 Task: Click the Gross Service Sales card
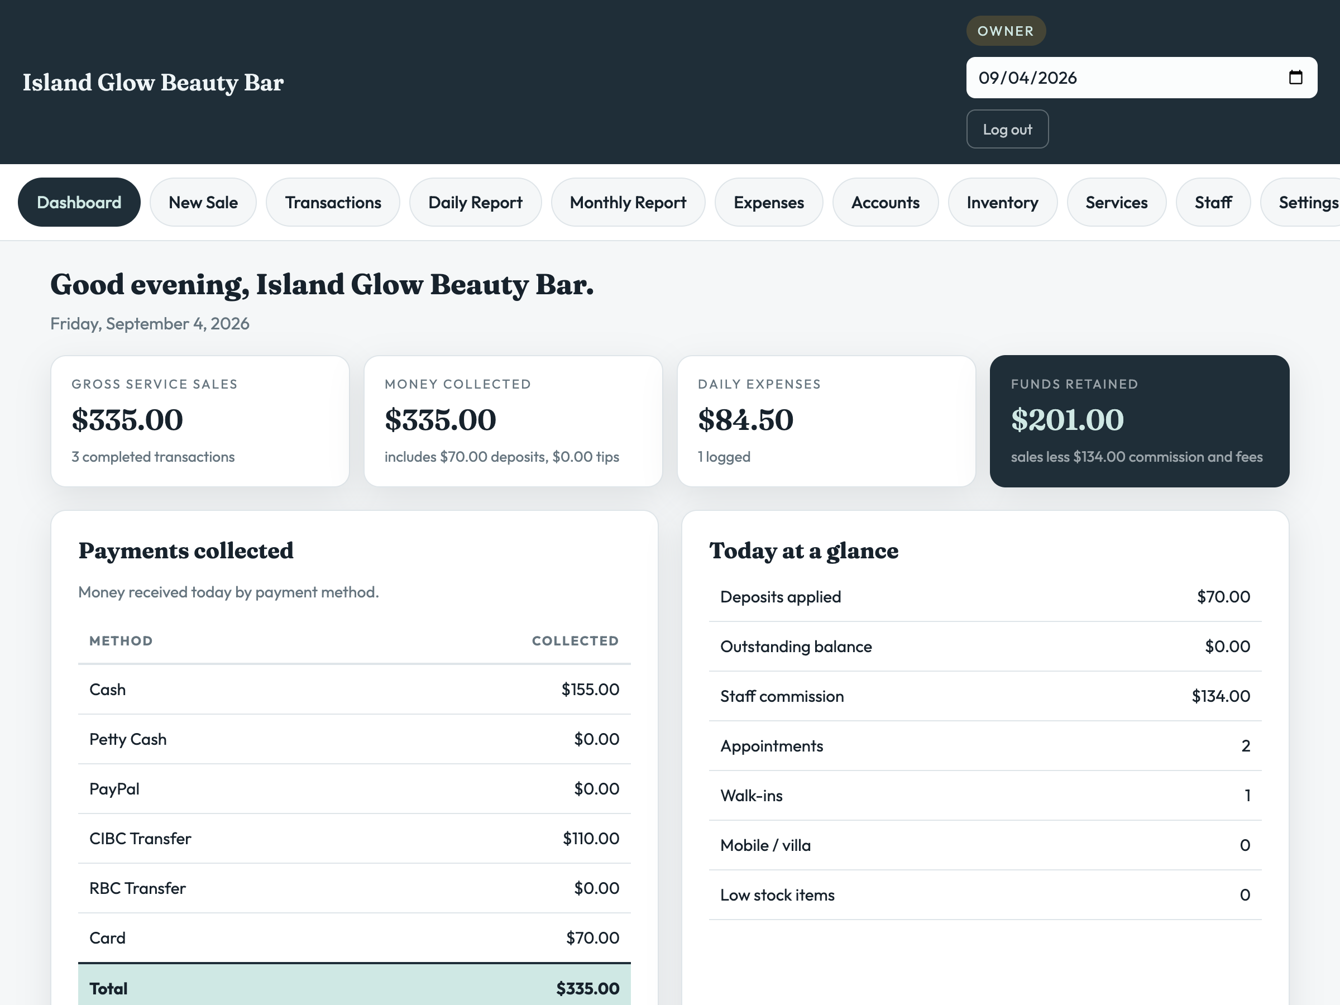[200, 421]
